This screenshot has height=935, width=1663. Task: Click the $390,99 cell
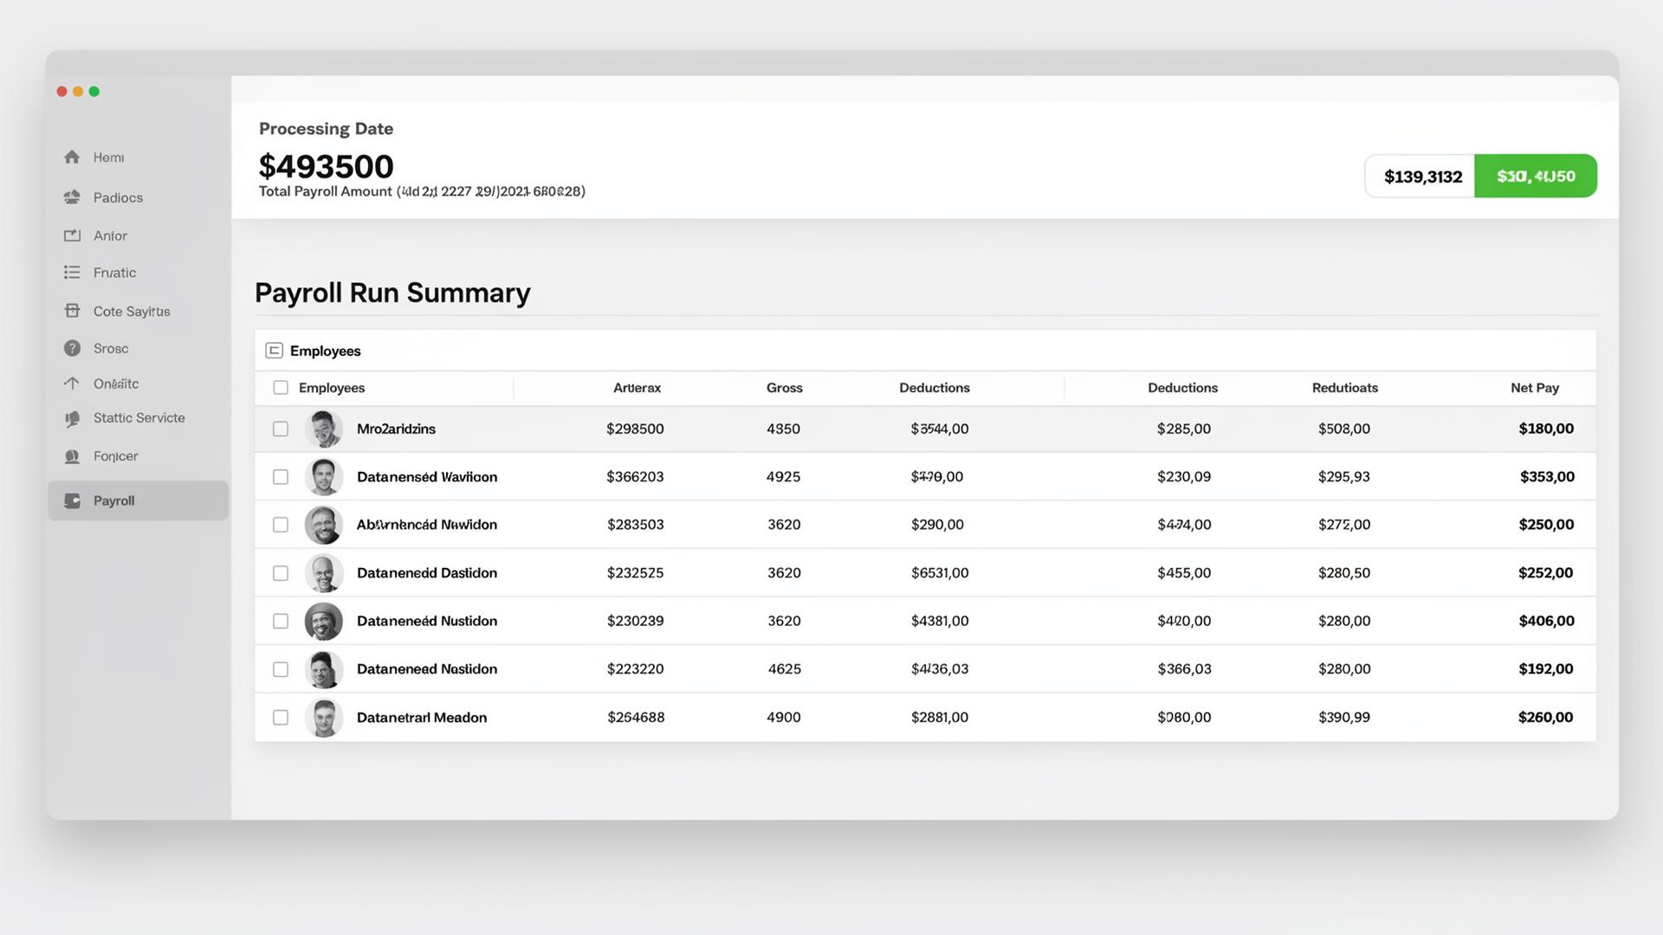[1344, 718]
